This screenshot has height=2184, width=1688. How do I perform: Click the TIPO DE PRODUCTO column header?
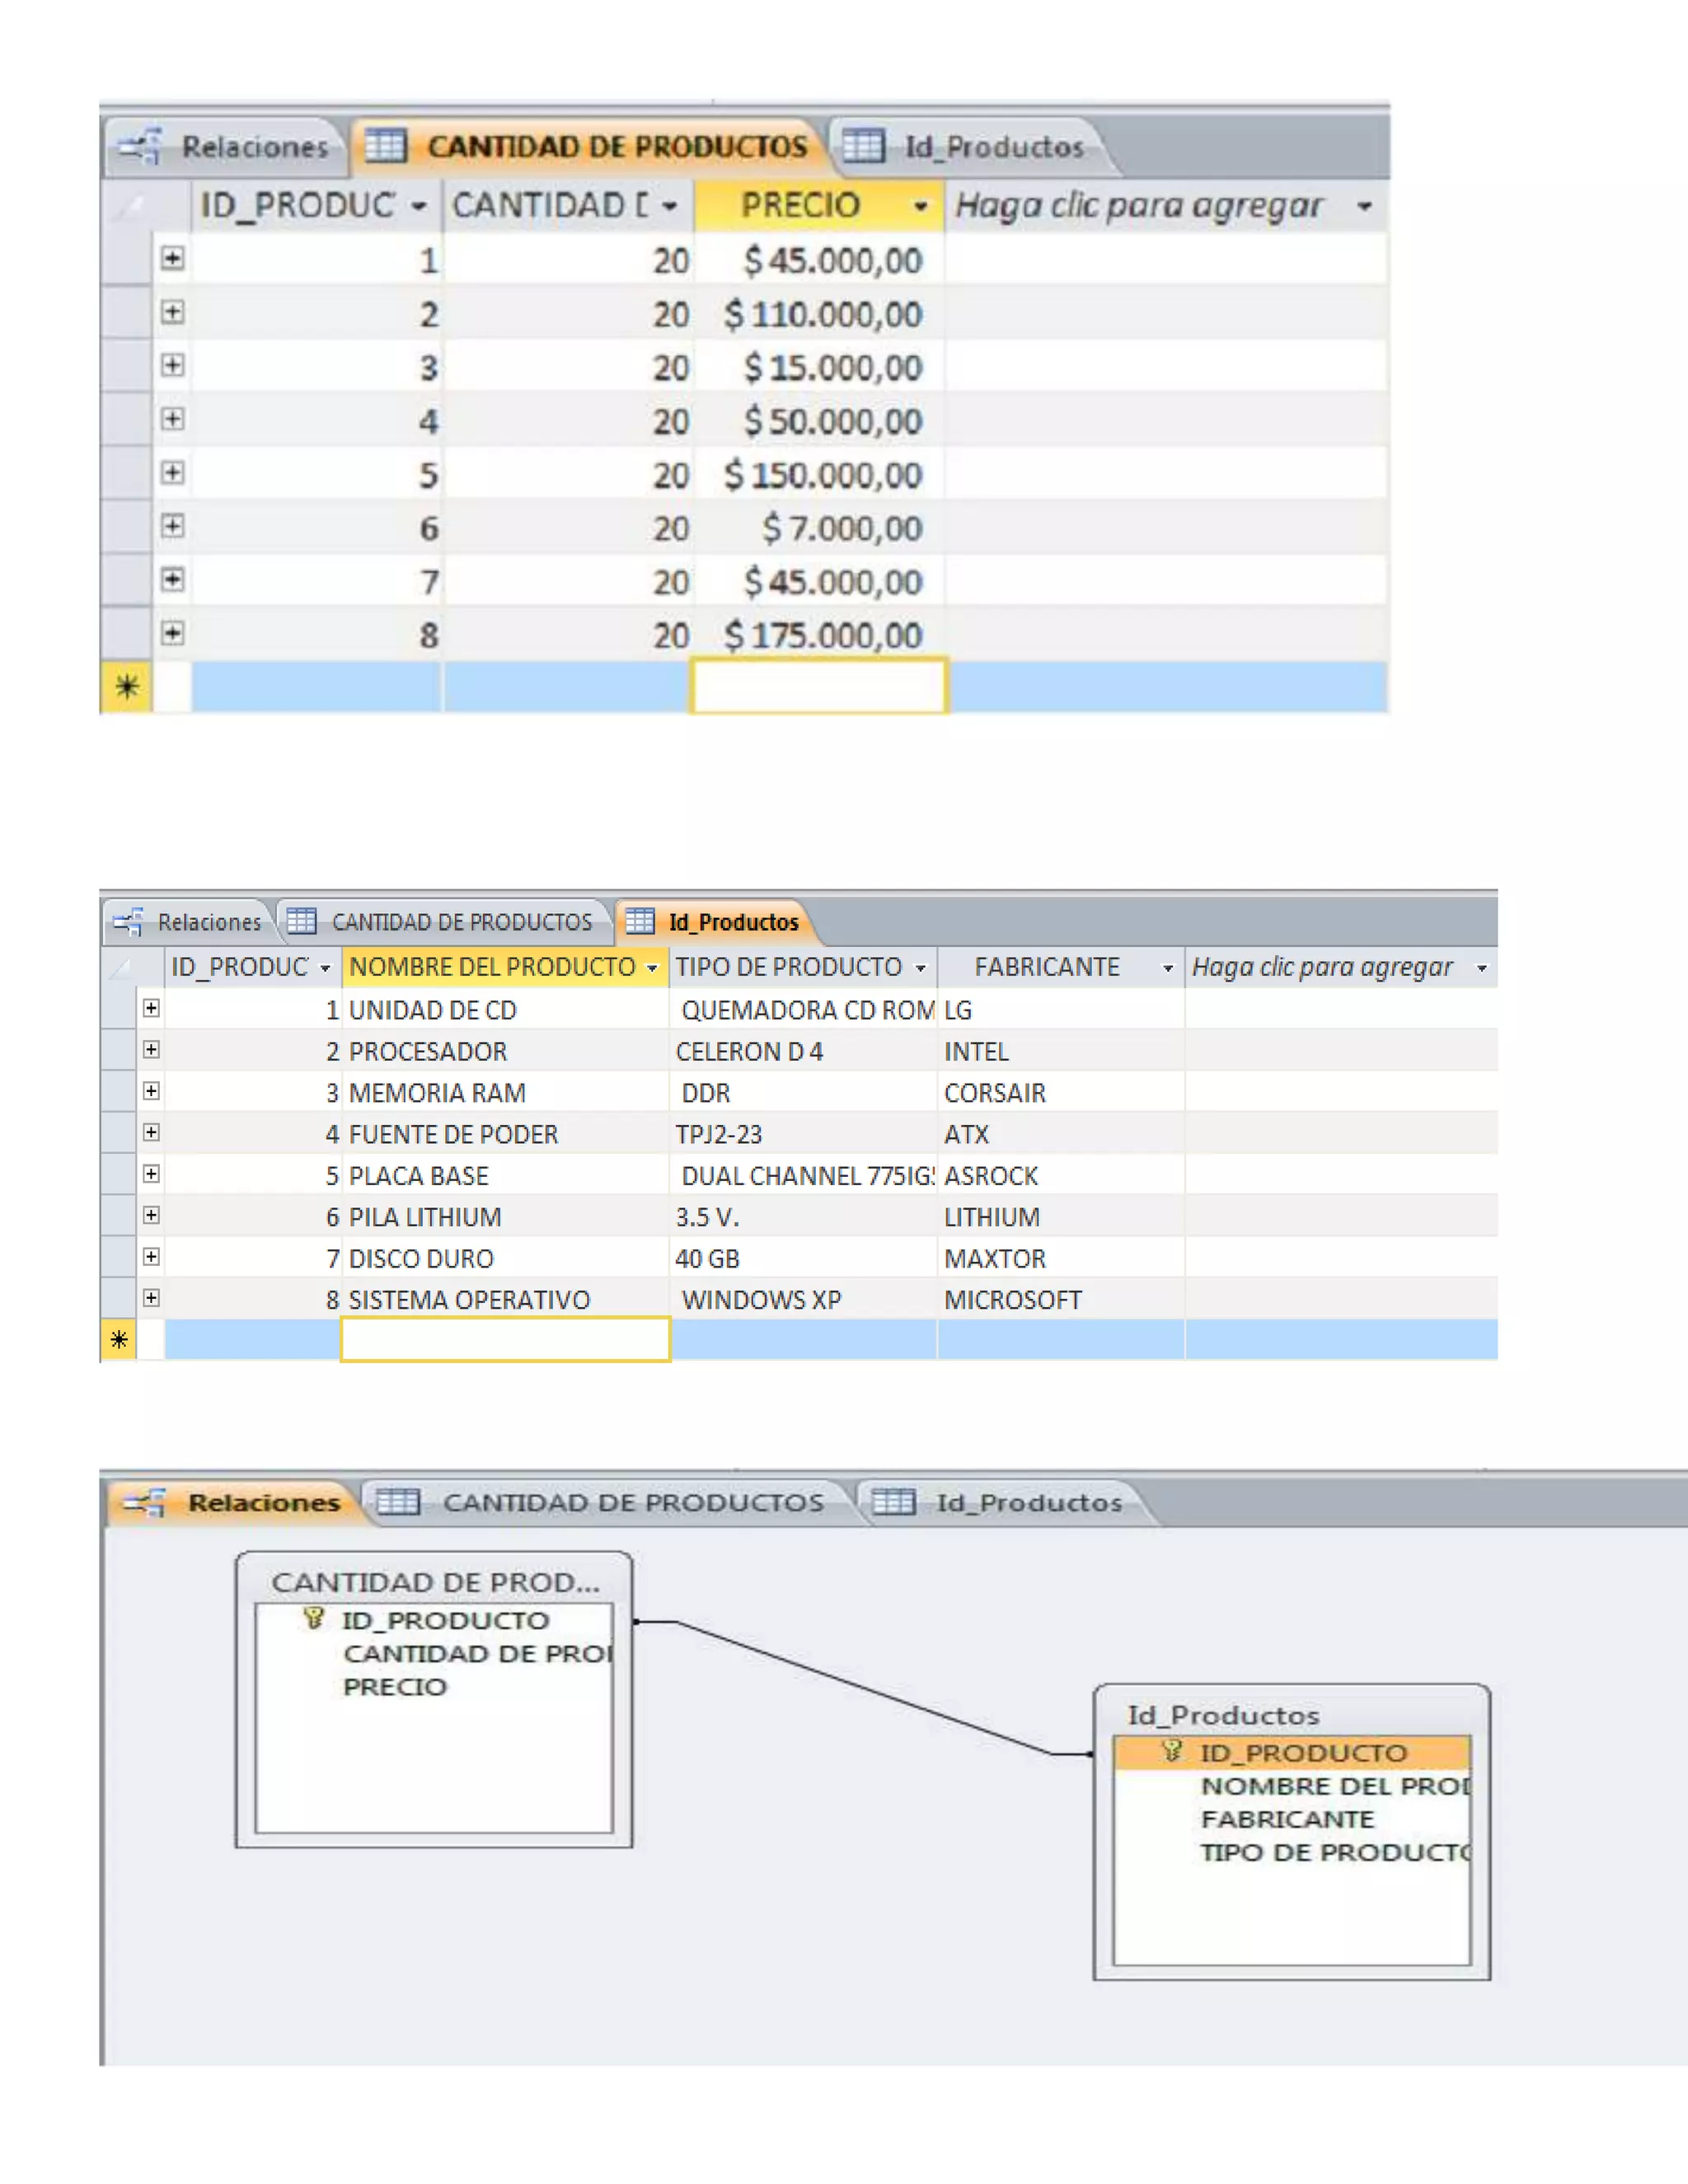click(788, 967)
